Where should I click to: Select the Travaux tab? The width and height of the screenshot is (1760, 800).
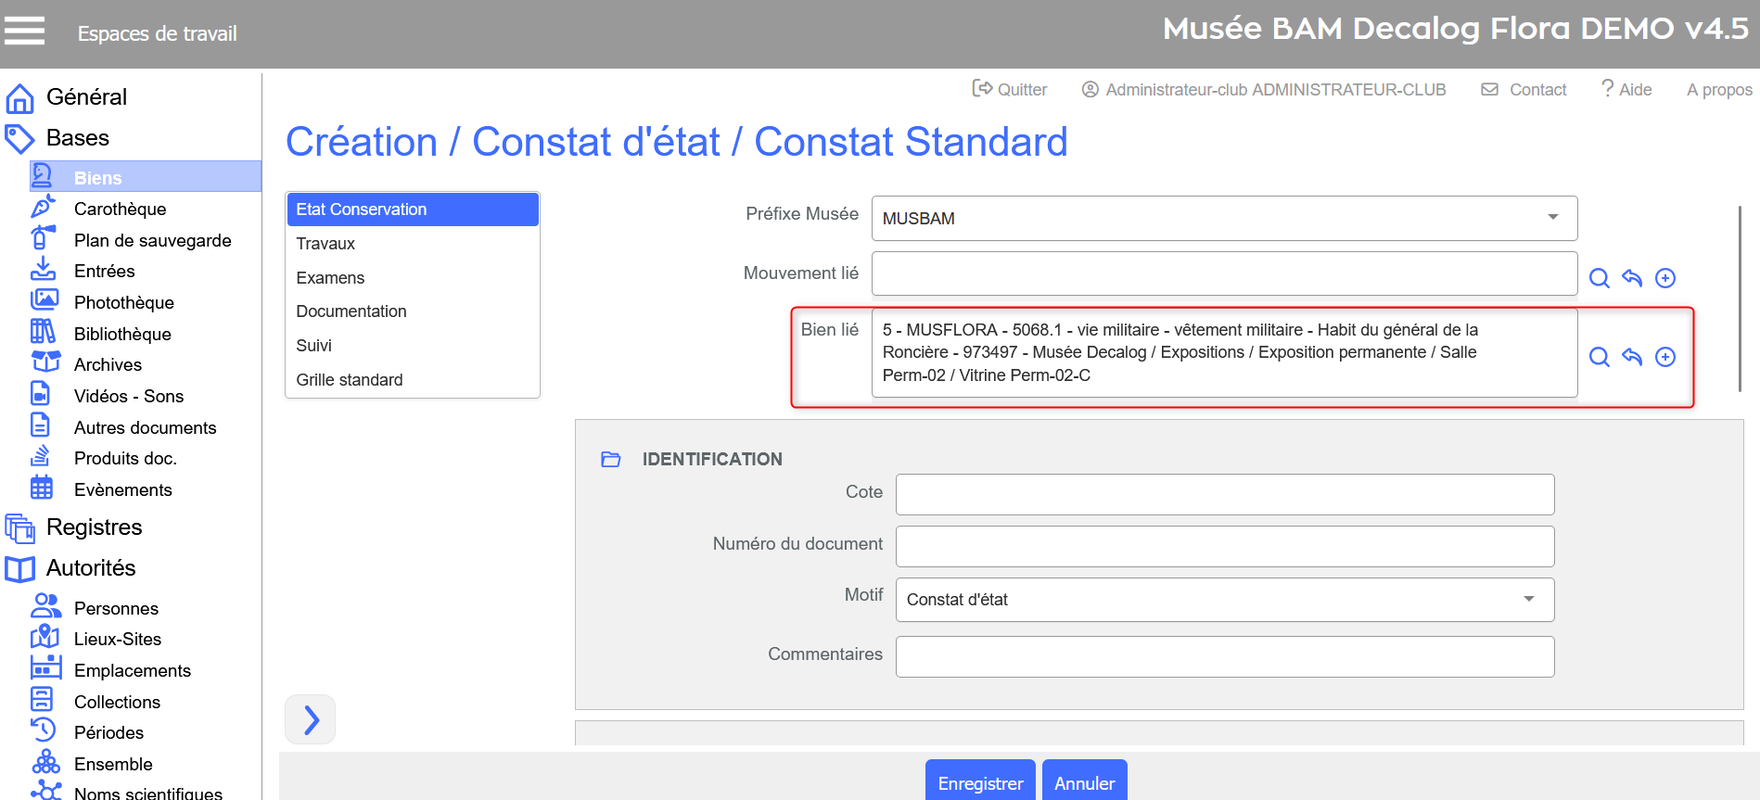[325, 244]
